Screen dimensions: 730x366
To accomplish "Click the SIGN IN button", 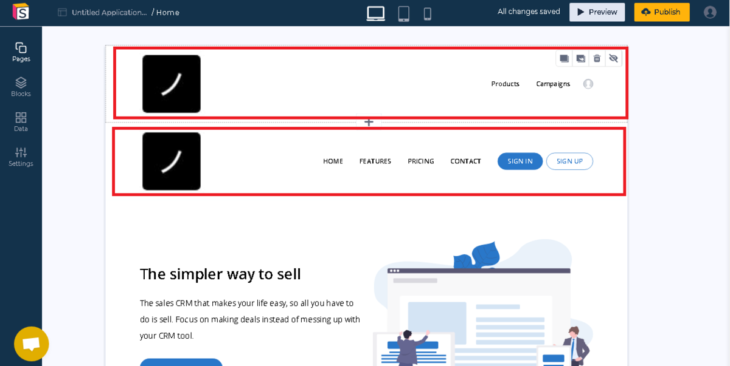I will (520, 161).
